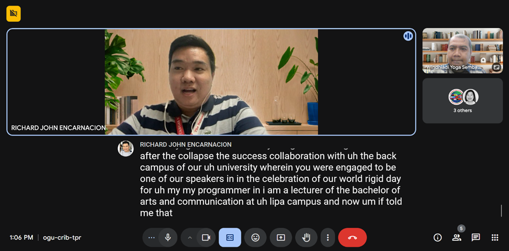Expand video settings chevron beside camera

(190, 238)
